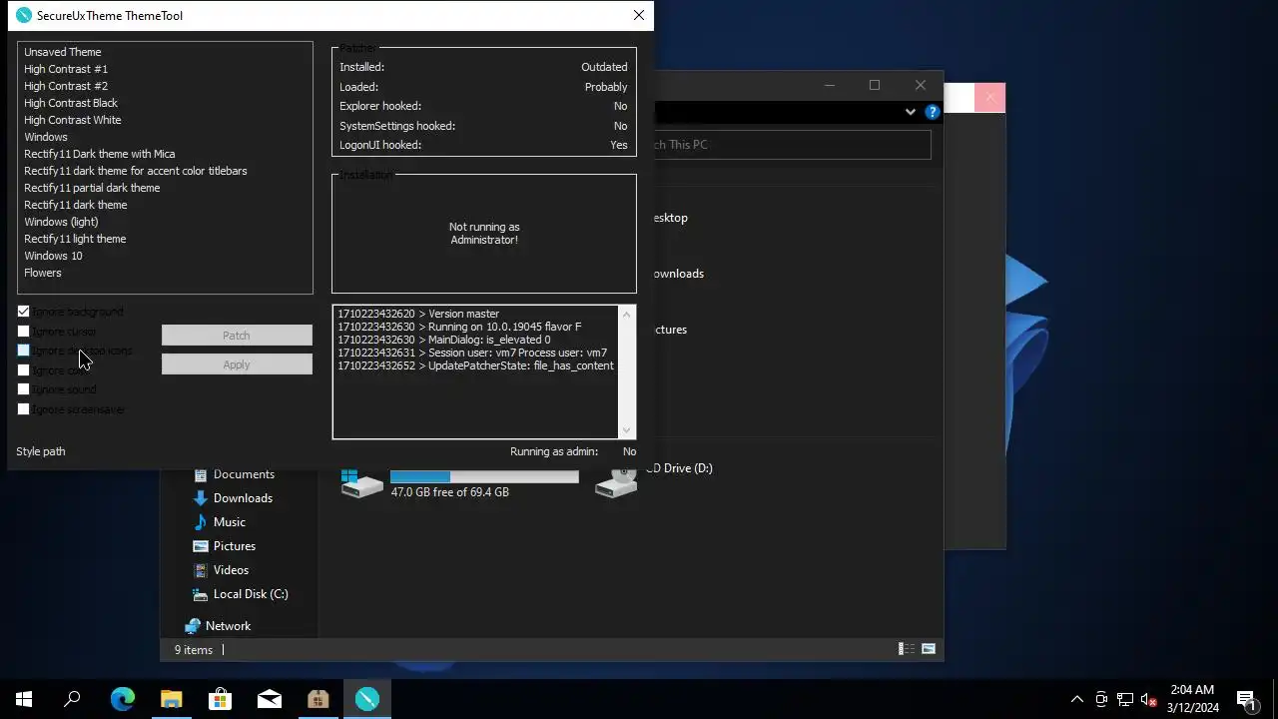The height and width of the screenshot is (719, 1278).
Task: Click the log box scroll down arrow
Action: (x=627, y=430)
